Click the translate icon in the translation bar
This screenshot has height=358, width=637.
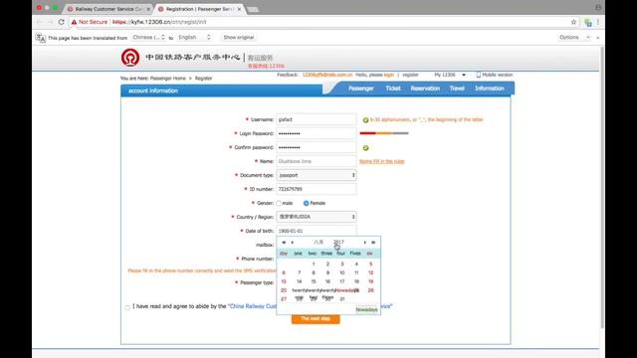point(40,38)
